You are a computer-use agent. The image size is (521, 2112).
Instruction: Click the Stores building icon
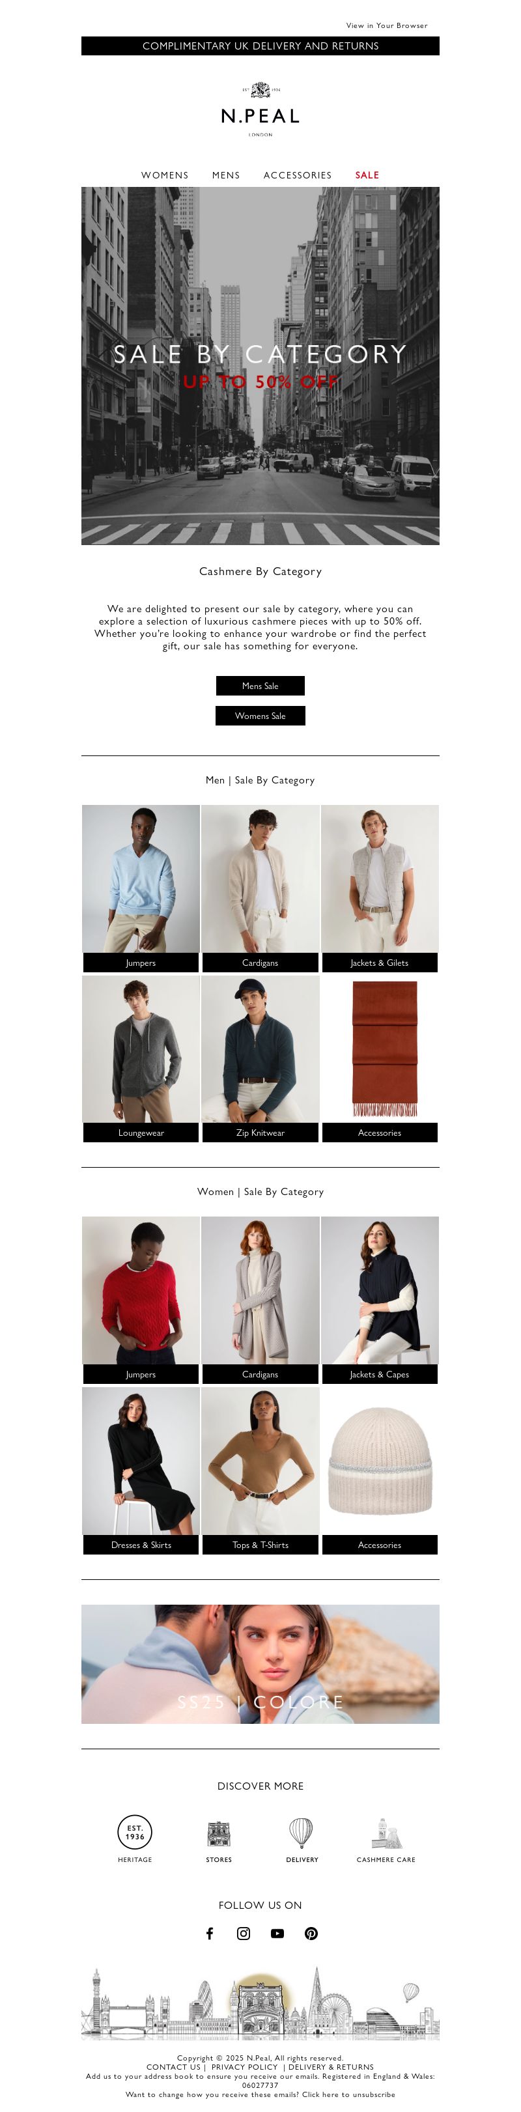(x=218, y=1833)
